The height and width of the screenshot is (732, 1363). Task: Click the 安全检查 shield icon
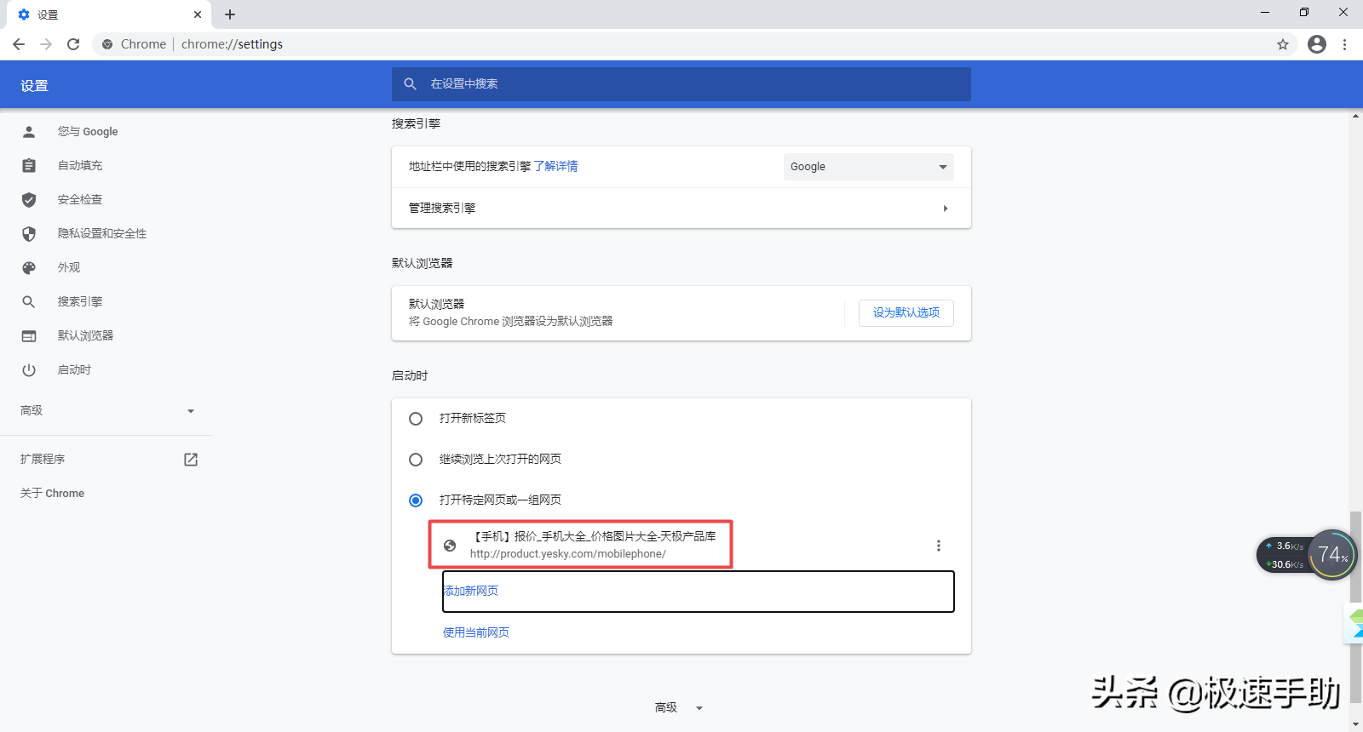click(29, 199)
